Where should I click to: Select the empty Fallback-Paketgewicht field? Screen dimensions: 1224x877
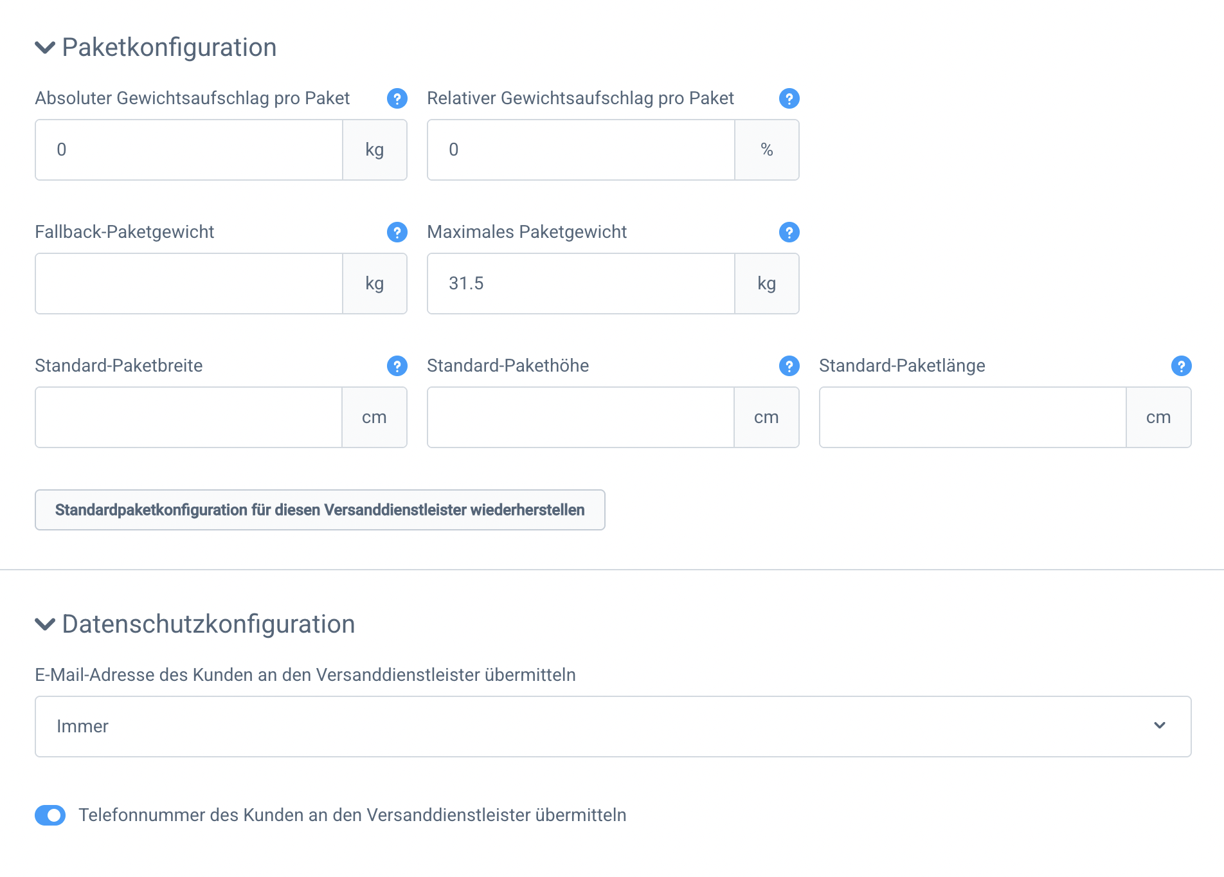(x=189, y=284)
